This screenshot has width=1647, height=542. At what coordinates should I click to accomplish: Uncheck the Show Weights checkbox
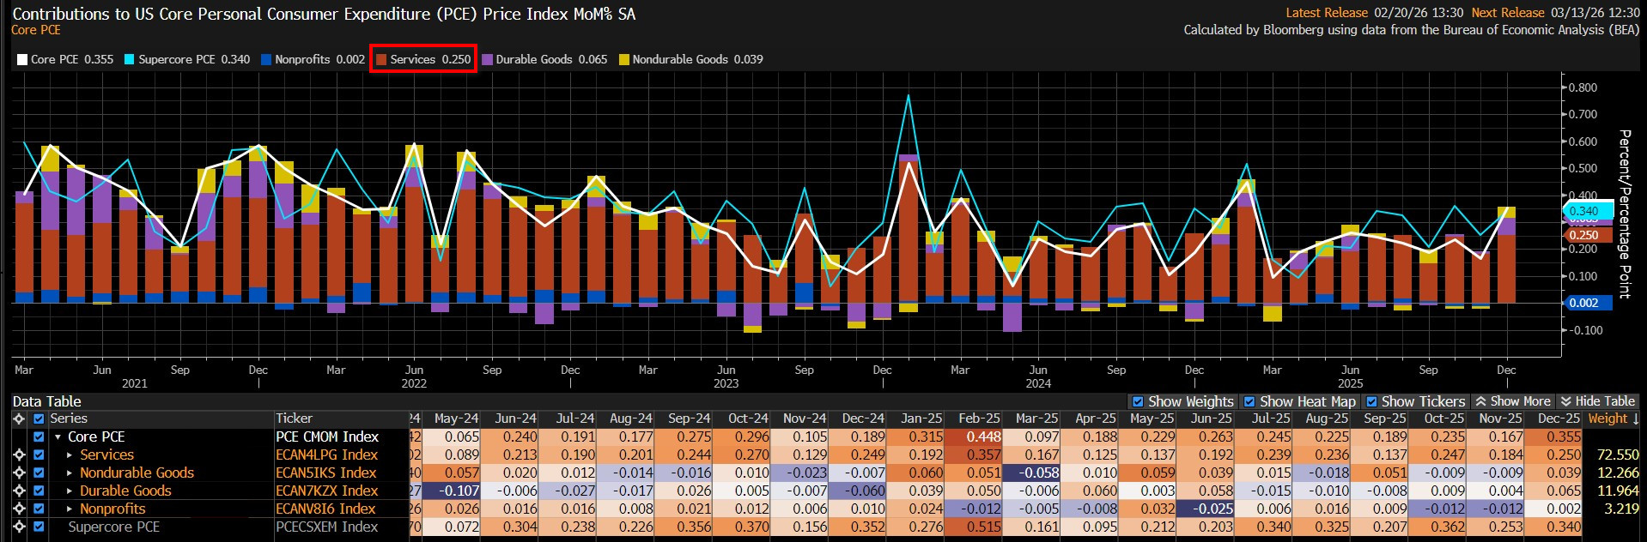(1138, 401)
